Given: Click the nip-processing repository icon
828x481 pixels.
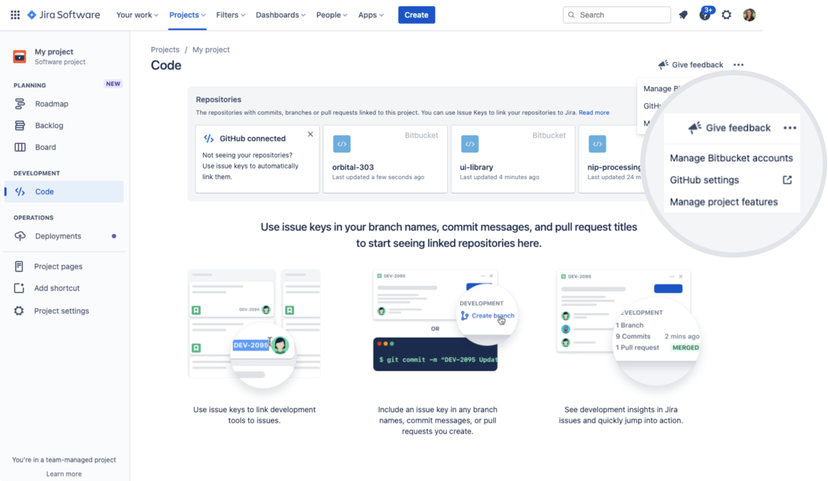Looking at the screenshot, I should click(597, 143).
